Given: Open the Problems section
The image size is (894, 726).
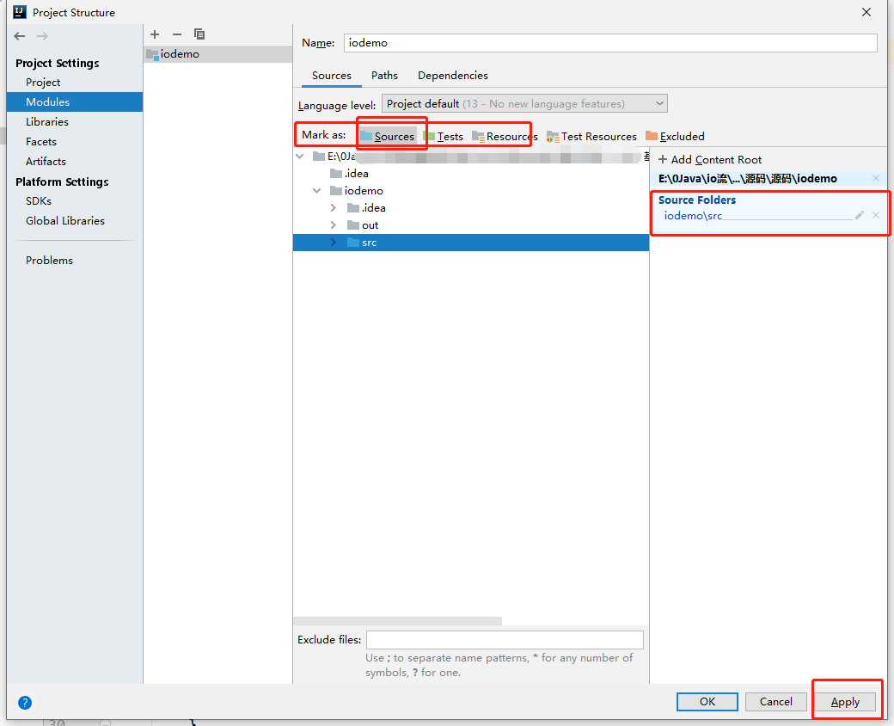Looking at the screenshot, I should pyautogui.click(x=49, y=261).
